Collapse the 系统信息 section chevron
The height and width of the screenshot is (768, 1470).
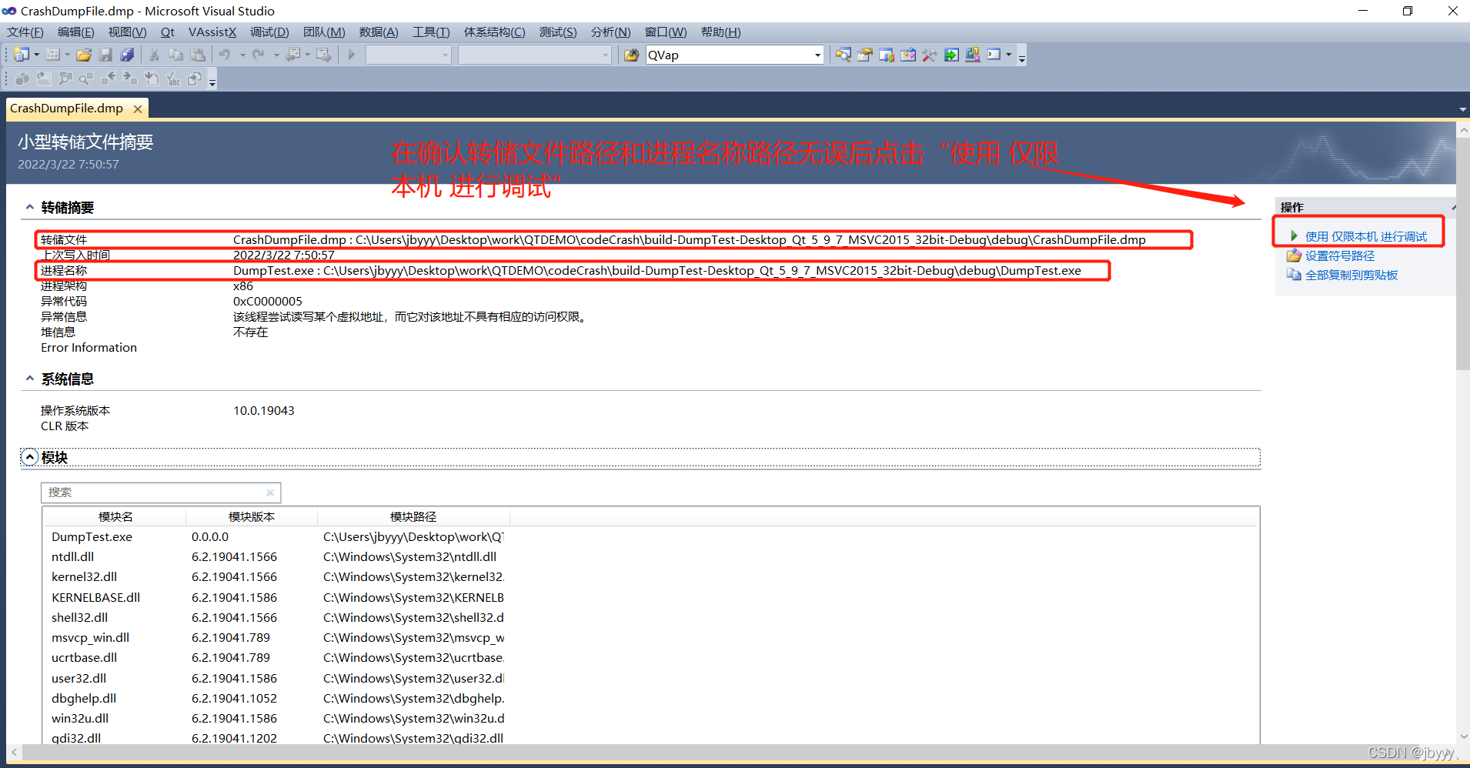29,379
